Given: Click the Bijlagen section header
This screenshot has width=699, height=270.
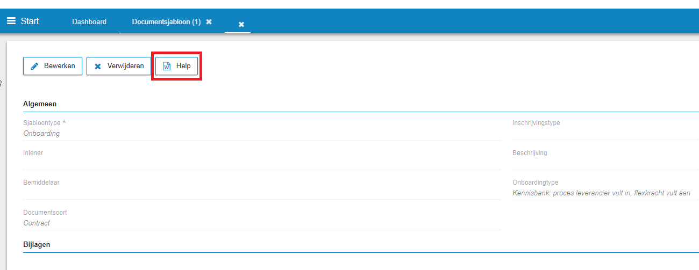Looking at the screenshot, I should click(x=37, y=244).
